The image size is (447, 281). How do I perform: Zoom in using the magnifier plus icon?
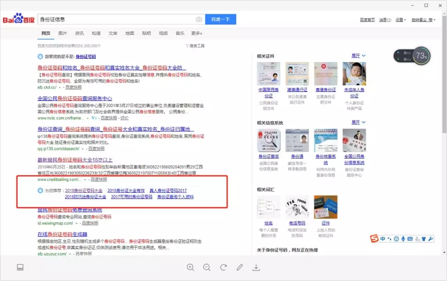(190, 267)
